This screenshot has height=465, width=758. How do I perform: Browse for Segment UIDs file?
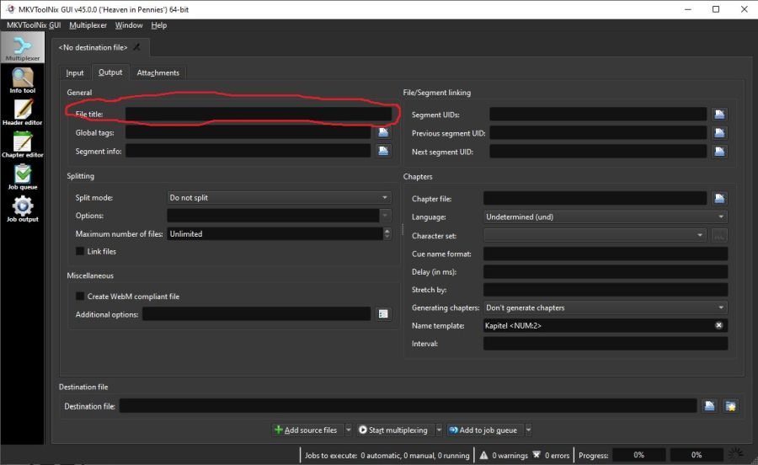719,115
